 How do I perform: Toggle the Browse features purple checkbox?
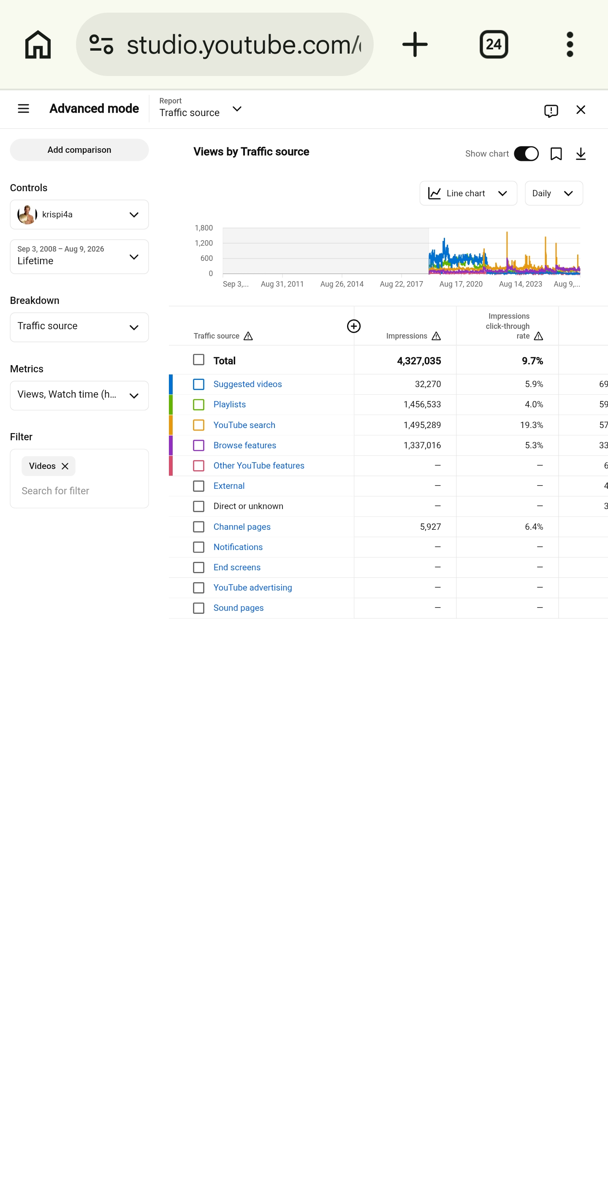tap(199, 446)
